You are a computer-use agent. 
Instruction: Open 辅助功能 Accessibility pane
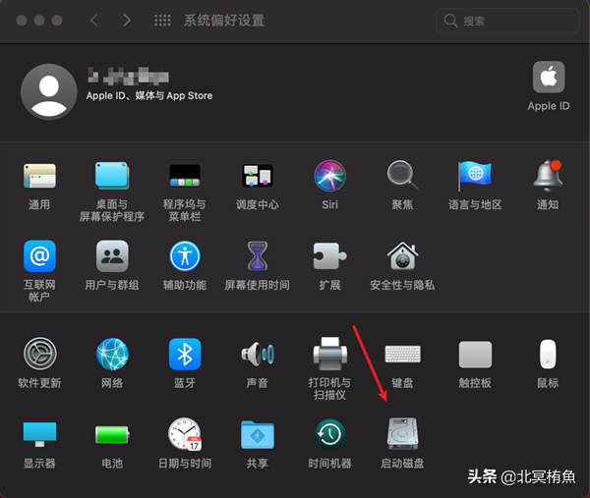click(x=185, y=256)
